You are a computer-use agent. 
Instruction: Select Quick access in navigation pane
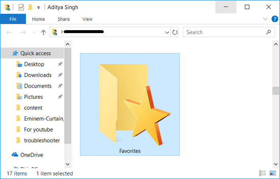[32, 53]
